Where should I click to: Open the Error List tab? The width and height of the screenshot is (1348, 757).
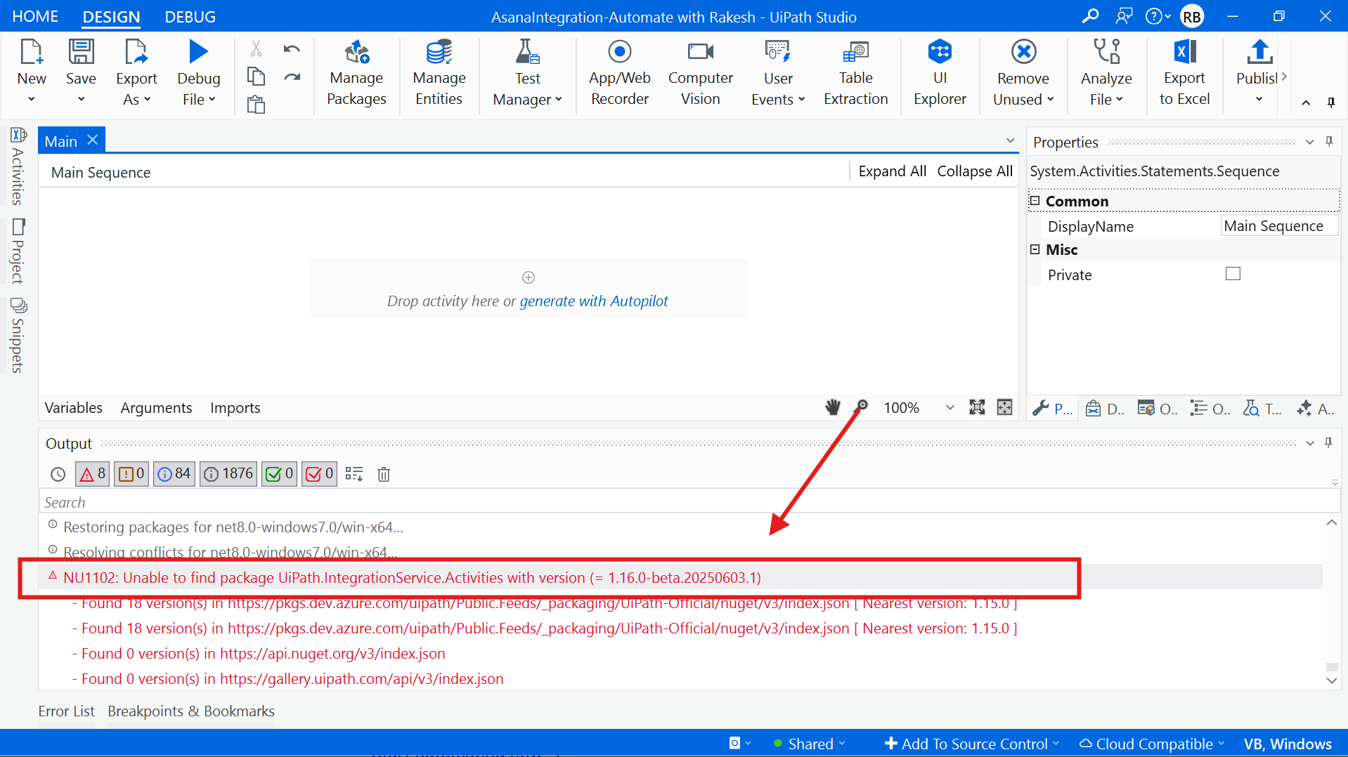coord(66,711)
